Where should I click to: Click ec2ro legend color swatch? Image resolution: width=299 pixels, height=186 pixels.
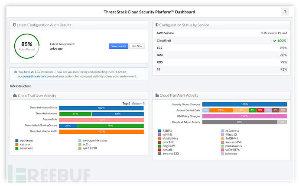(x=80, y=145)
